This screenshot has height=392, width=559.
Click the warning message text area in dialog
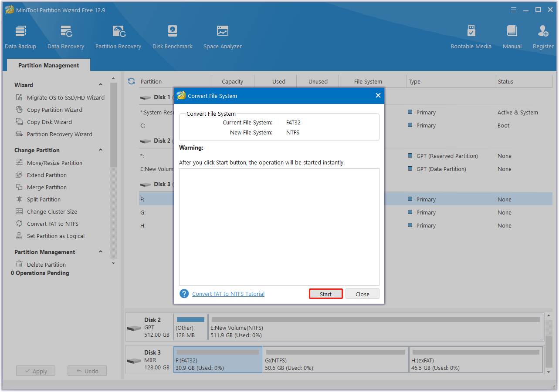click(279, 227)
